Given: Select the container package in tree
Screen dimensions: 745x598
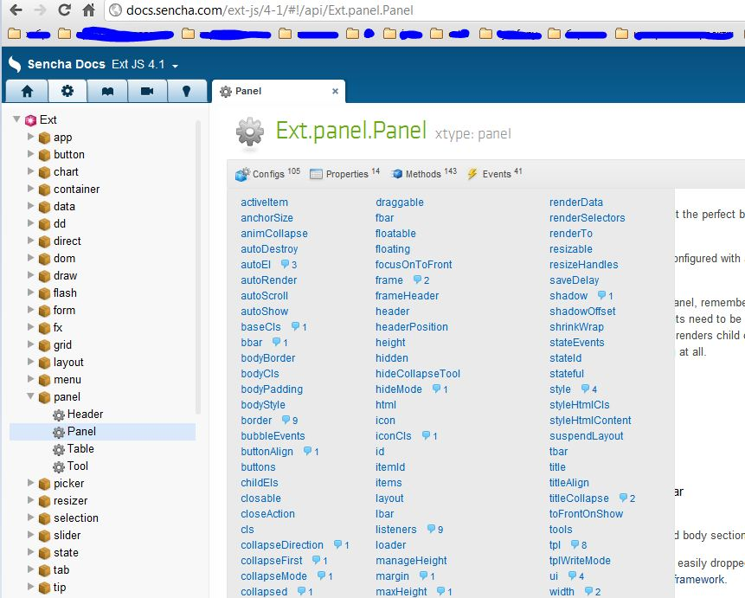Looking at the screenshot, I should 76,190.
